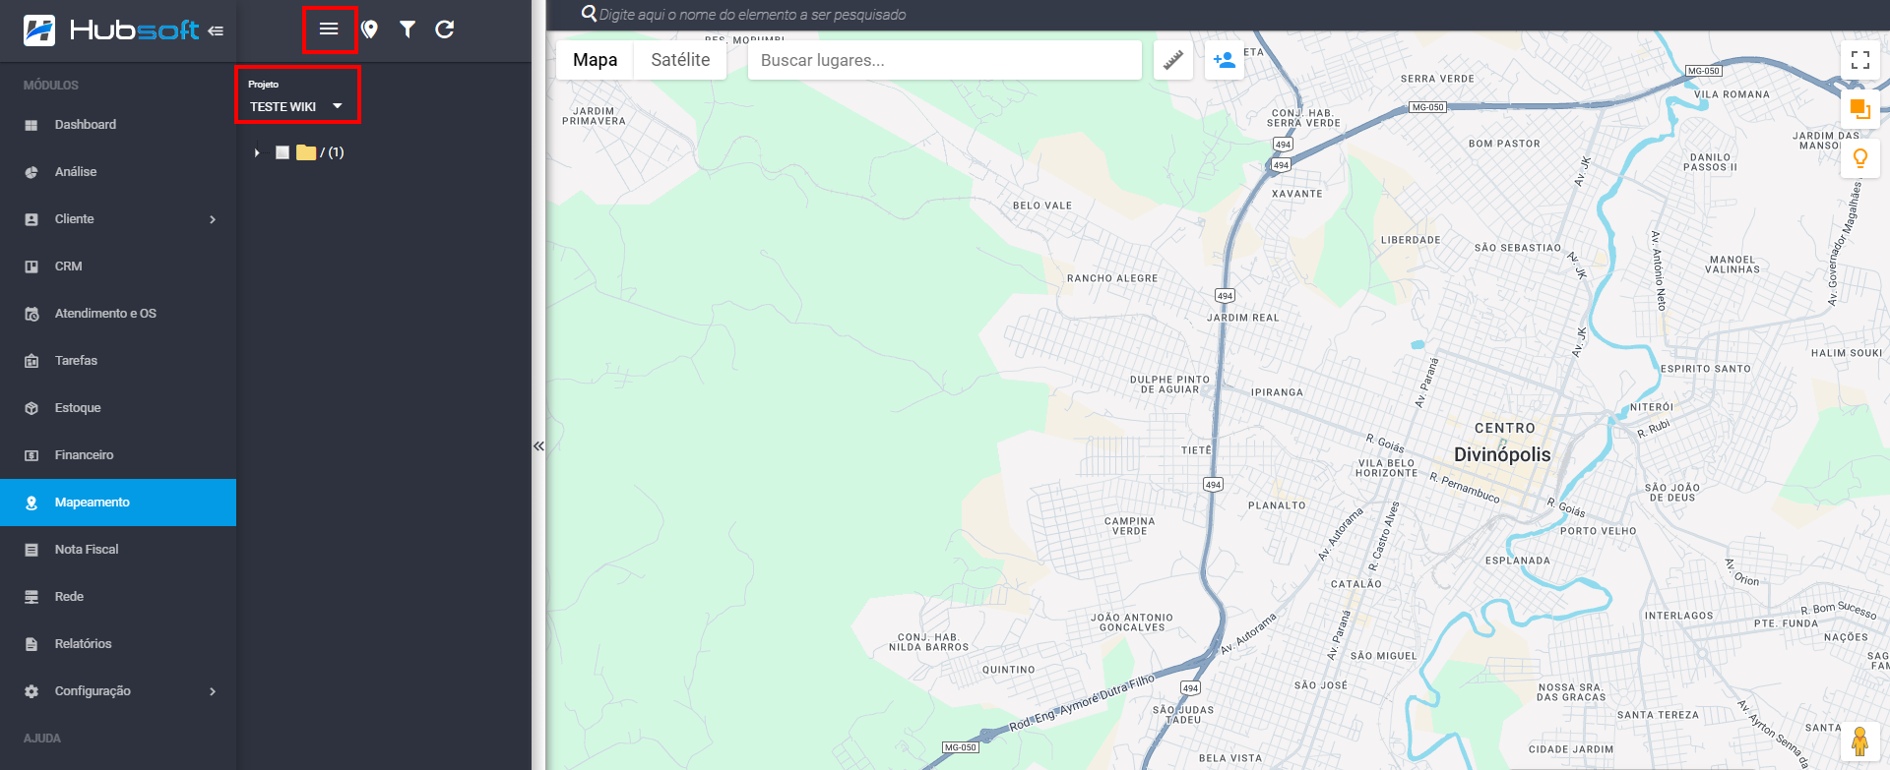
Task: Click the Hubsoft logo
Action: pos(110,30)
